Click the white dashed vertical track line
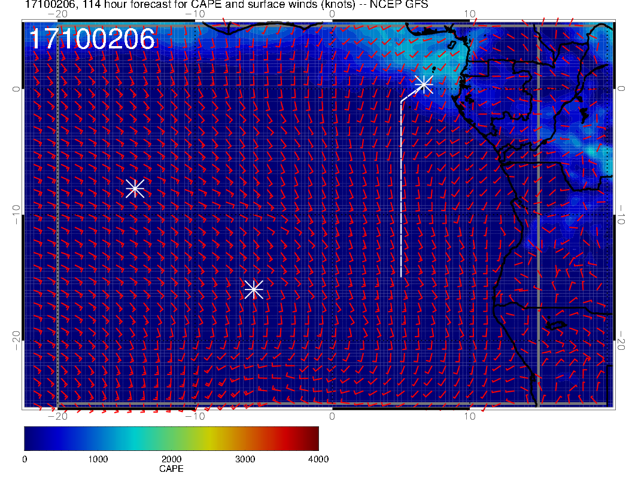Screen dimensions: 632x488 pyautogui.click(x=401, y=191)
